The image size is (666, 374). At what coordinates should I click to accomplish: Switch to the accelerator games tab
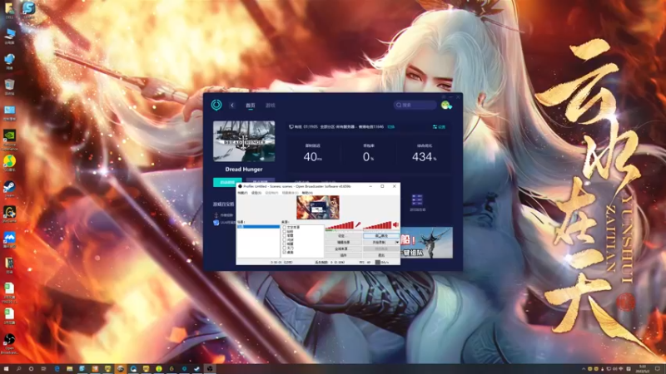[270, 106]
